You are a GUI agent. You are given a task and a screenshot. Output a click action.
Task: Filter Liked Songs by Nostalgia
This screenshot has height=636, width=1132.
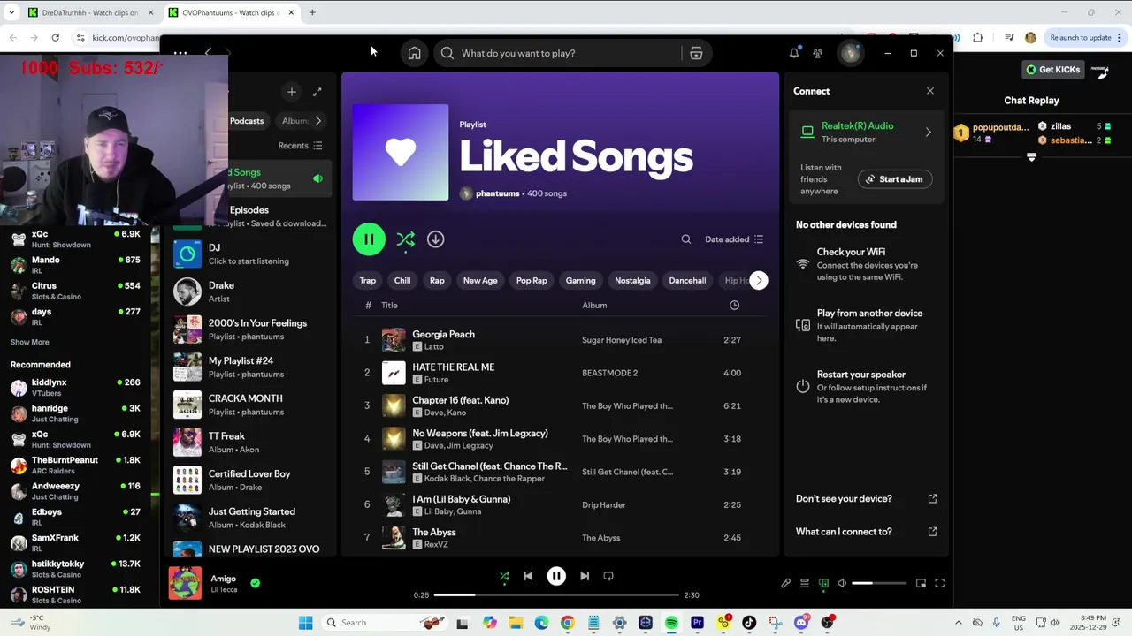coord(632,281)
